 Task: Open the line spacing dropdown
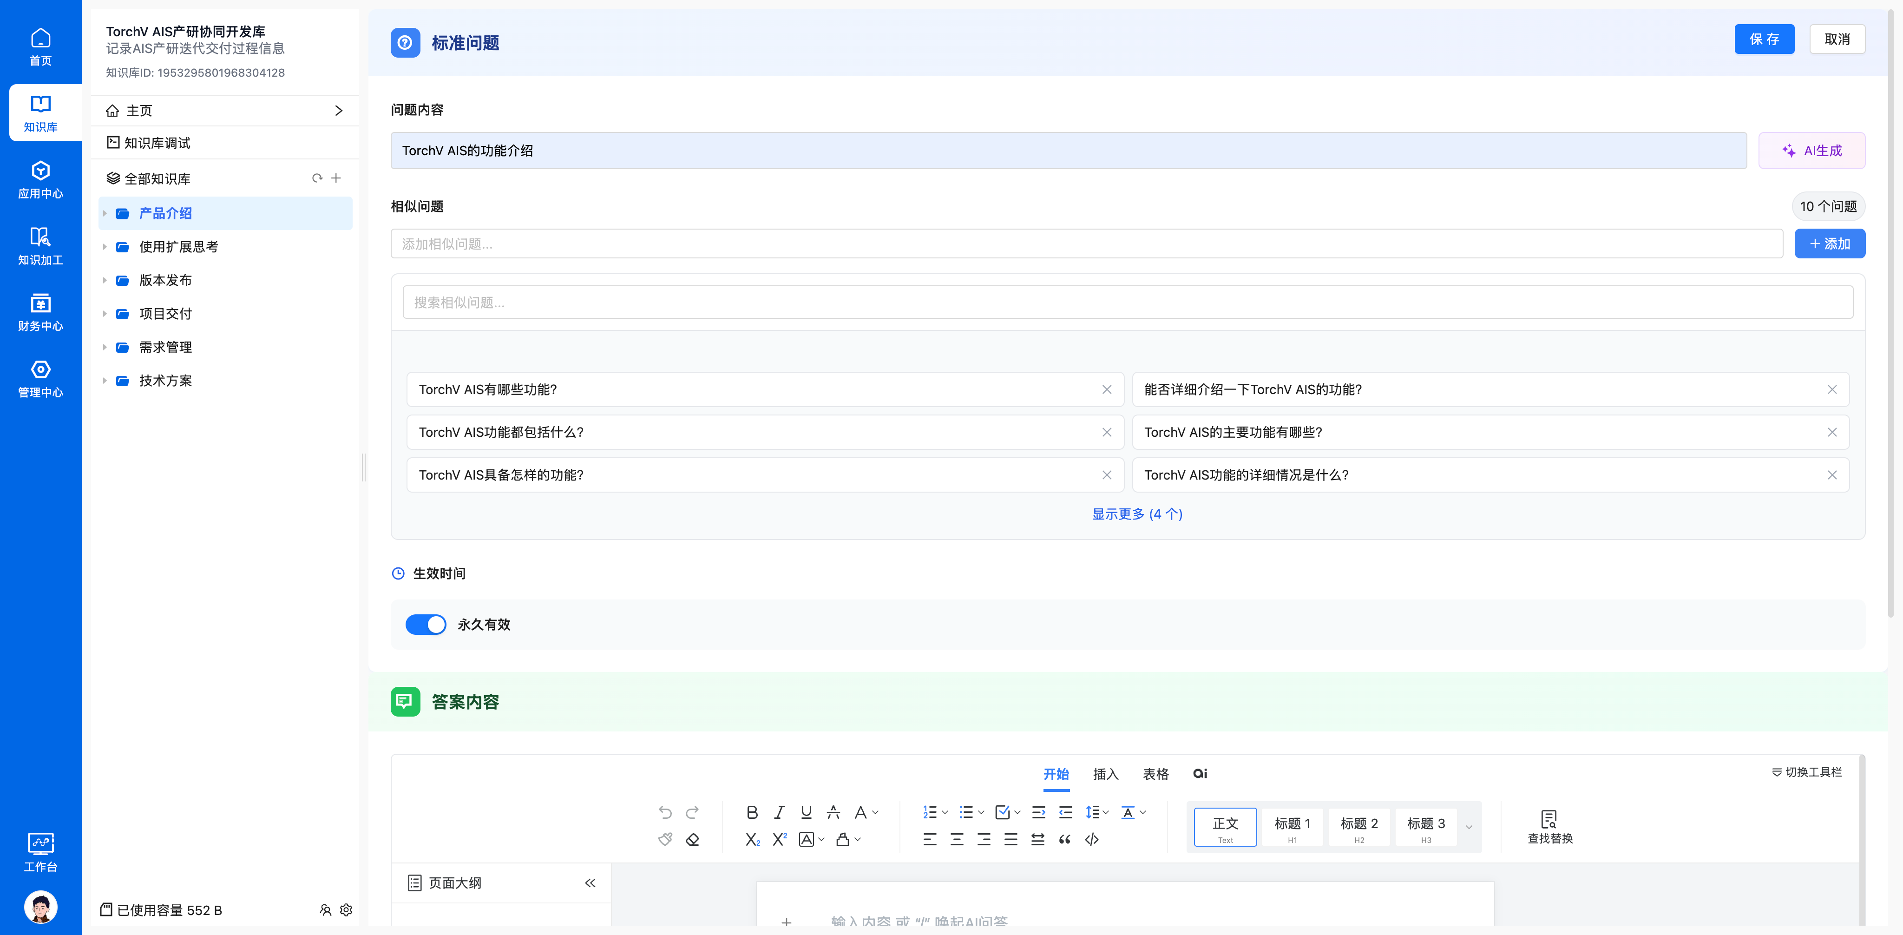click(x=1105, y=812)
